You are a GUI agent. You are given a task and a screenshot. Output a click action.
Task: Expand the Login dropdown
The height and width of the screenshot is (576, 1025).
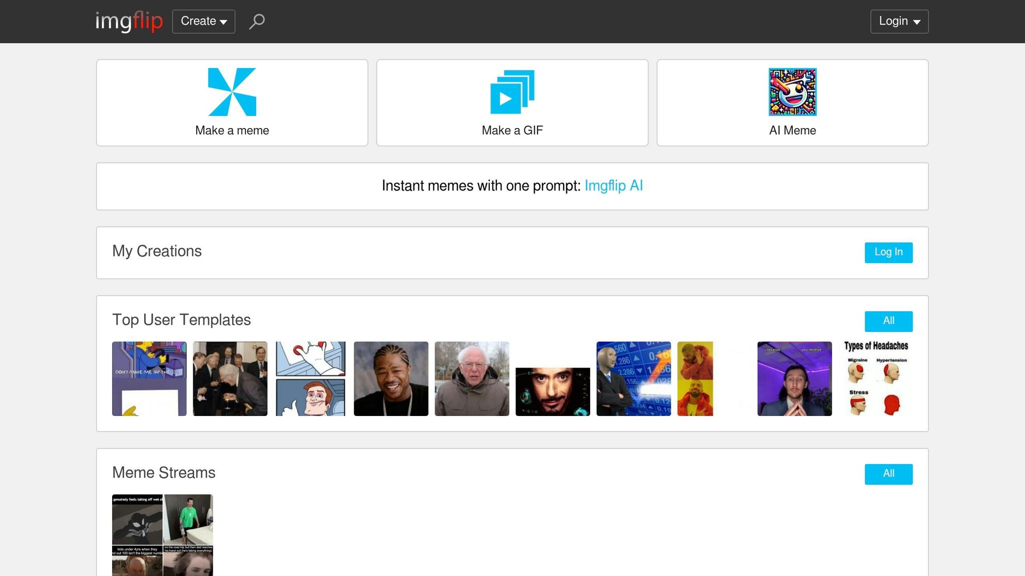click(899, 21)
